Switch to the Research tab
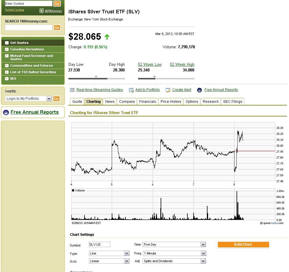This screenshot has width=289, height=272. pyautogui.click(x=211, y=102)
